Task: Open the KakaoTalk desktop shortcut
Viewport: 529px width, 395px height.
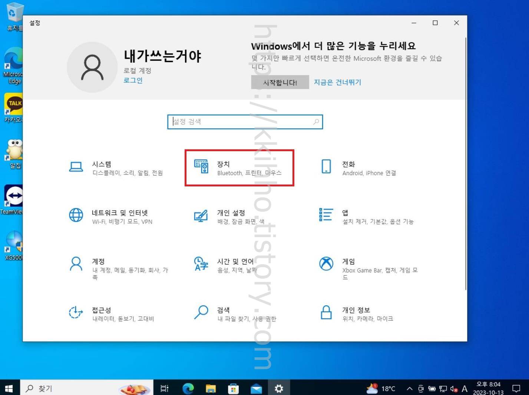Action: point(13,107)
